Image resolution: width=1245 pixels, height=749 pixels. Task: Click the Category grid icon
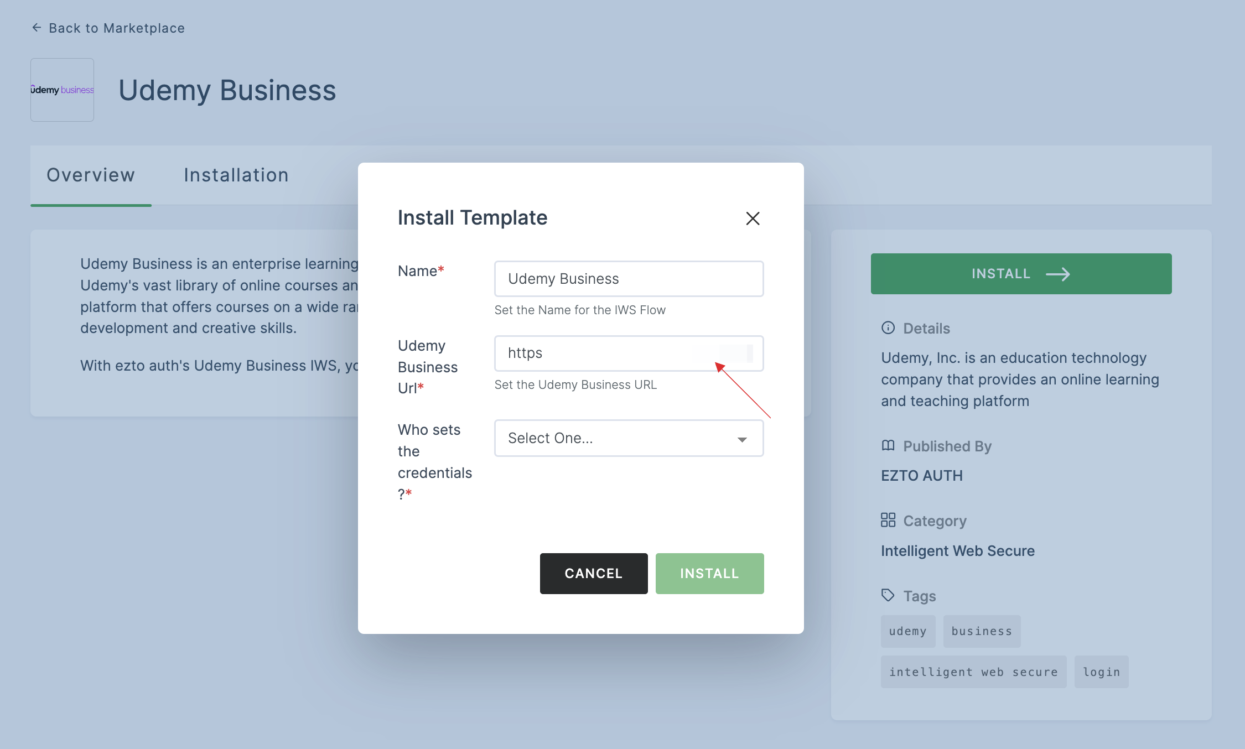point(888,520)
